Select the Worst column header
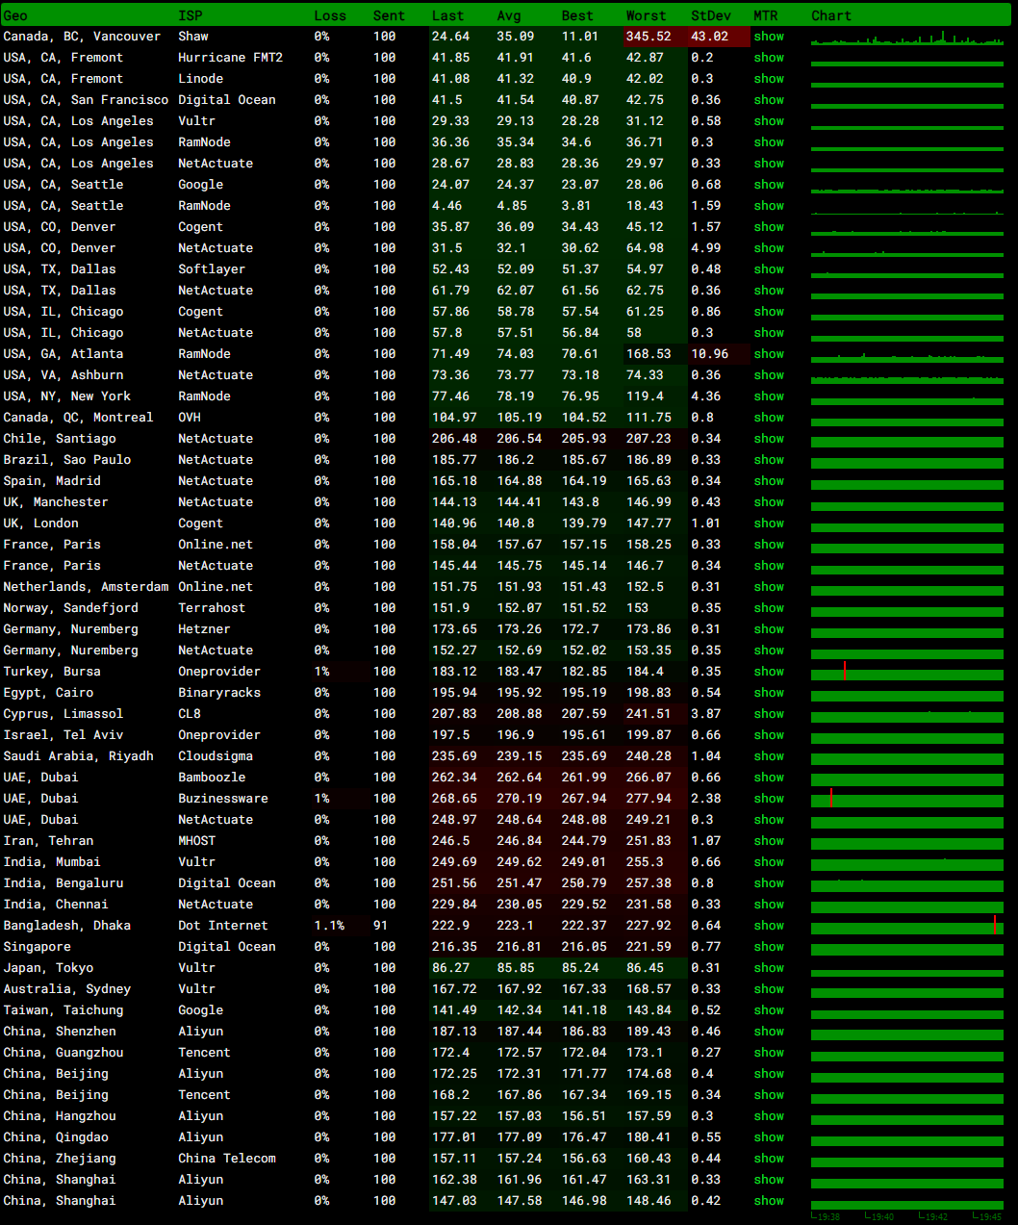The width and height of the screenshot is (1018, 1225). pos(646,15)
